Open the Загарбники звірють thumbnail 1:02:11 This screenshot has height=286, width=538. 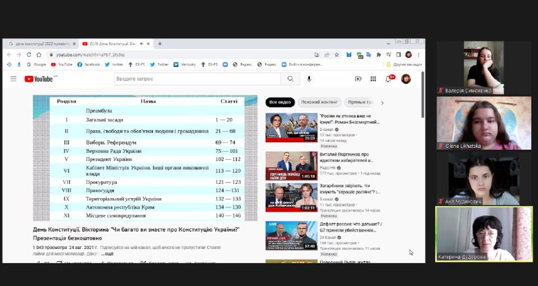[x=291, y=197]
